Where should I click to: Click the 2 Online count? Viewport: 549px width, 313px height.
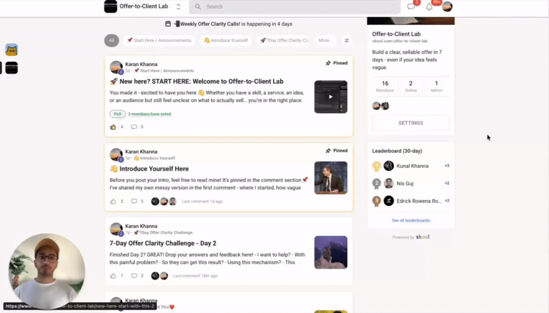(x=411, y=86)
